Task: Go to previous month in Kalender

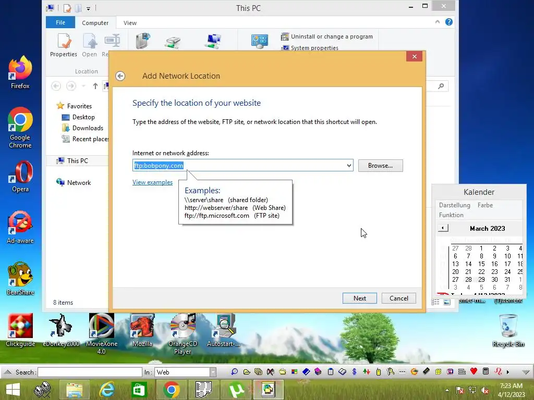Action: point(443,228)
